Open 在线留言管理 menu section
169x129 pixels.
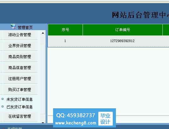(x=19, y=116)
